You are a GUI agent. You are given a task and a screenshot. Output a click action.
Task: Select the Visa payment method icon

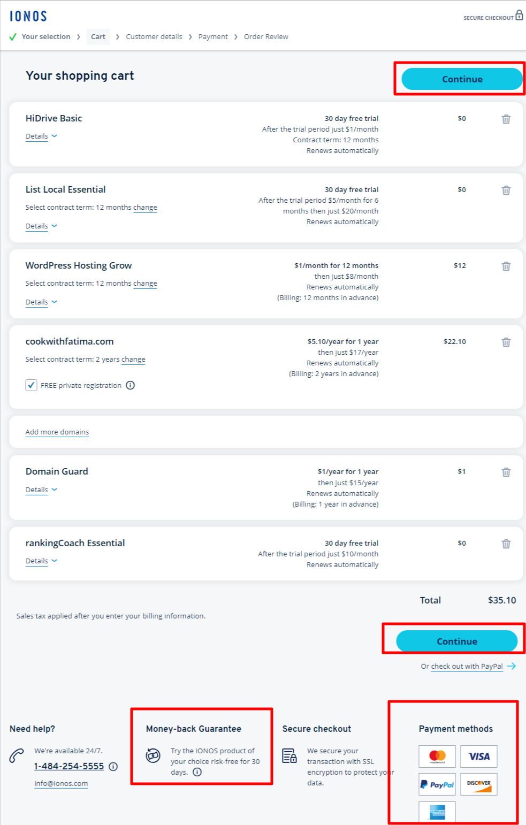coord(478,757)
